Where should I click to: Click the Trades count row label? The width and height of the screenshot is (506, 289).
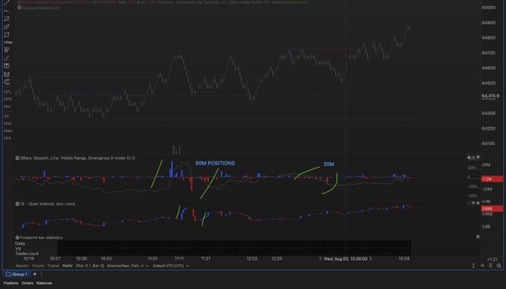click(27, 253)
